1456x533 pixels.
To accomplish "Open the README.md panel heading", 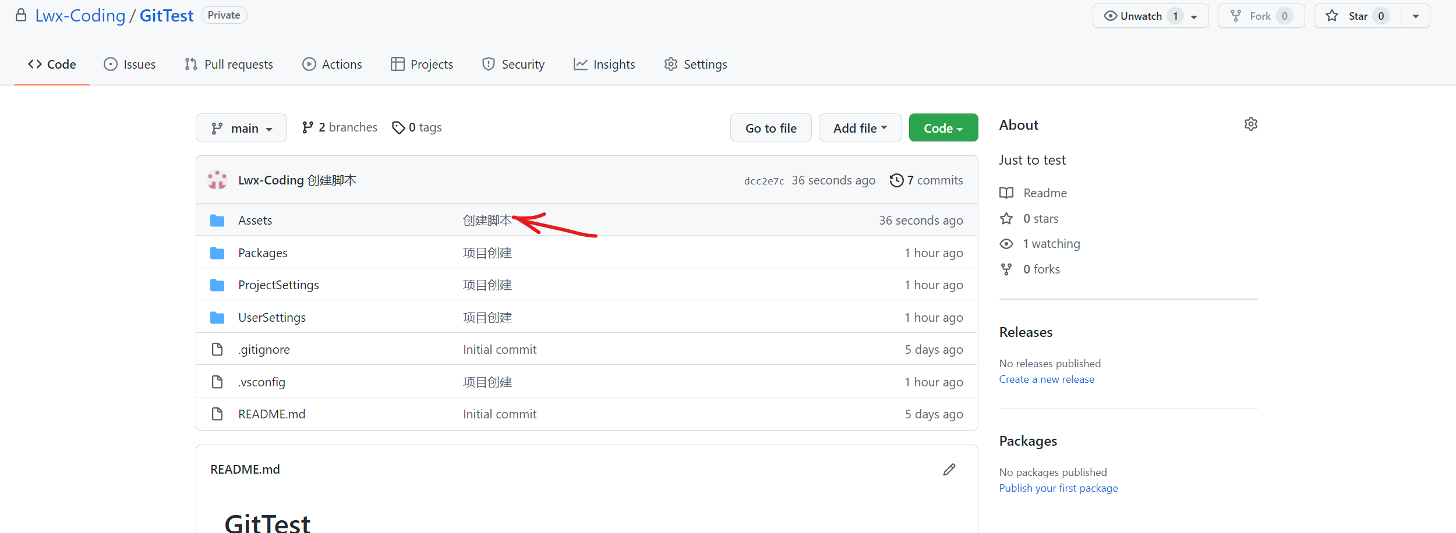I will pos(245,470).
